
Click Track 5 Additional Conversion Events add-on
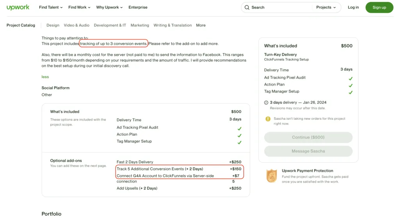point(160,169)
